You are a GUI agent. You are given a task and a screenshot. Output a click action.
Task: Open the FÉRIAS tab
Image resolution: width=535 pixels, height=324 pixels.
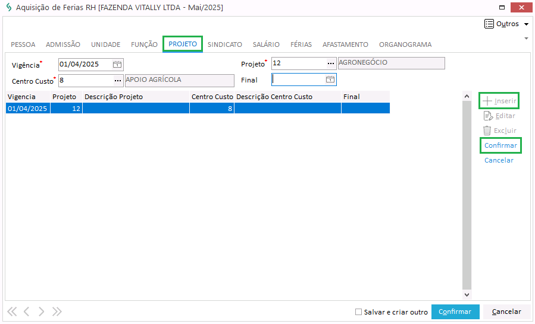coord(301,45)
